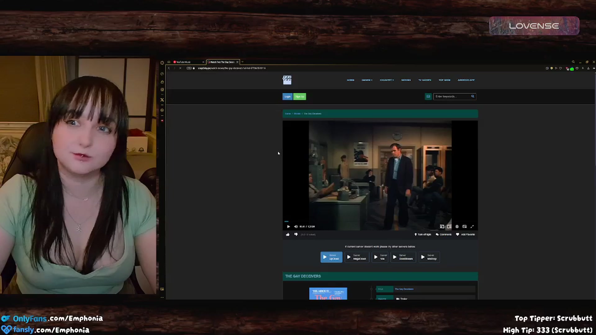Click The Gay Deceivers title link

click(404, 289)
